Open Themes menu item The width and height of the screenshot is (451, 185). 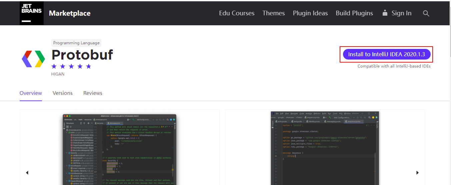pos(274,13)
